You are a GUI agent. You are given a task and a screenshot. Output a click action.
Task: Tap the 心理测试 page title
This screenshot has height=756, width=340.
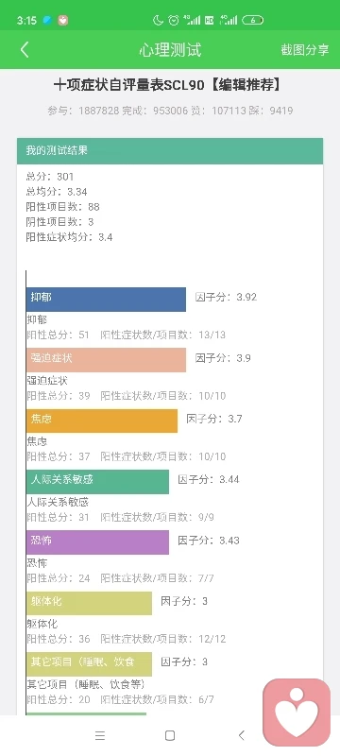(x=170, y=50)
